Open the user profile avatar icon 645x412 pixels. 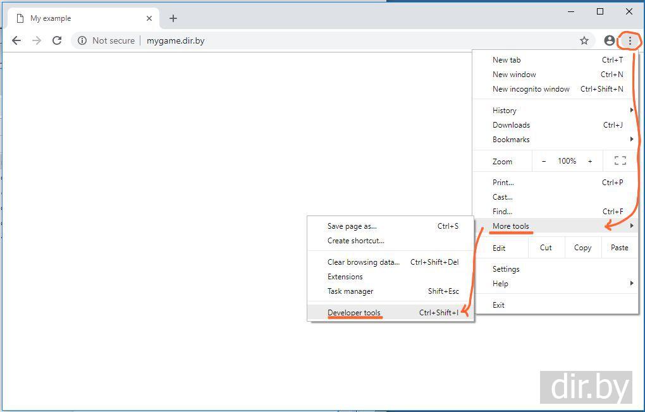(x=610, y=40)
